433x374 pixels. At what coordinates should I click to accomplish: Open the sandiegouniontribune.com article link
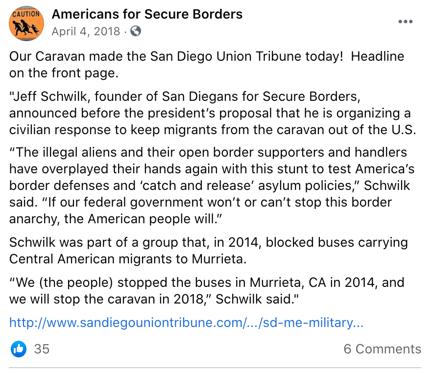(186, 323)
